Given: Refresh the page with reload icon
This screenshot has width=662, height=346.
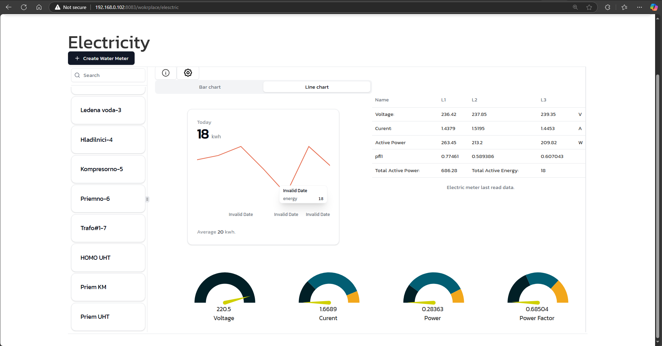Looking at the screenshot, I should coord(24,7).
